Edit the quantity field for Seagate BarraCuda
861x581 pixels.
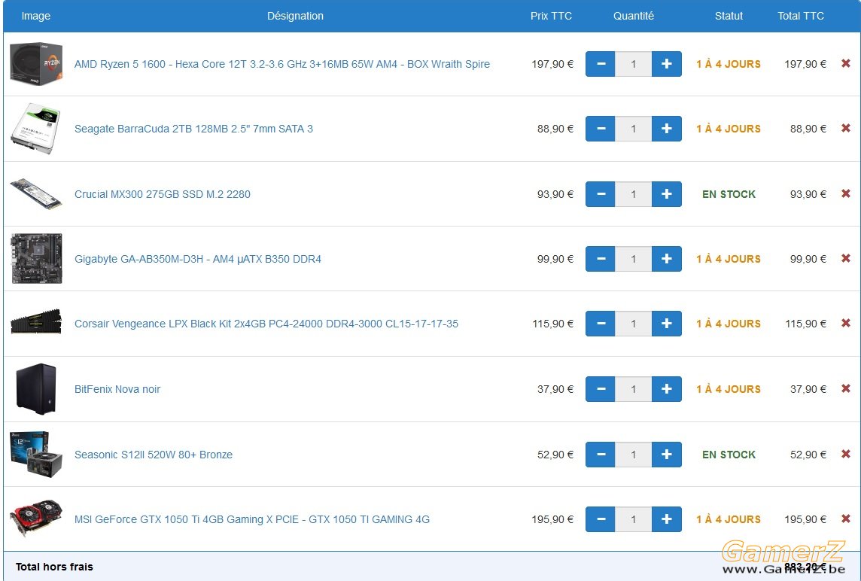pos(634,129)
